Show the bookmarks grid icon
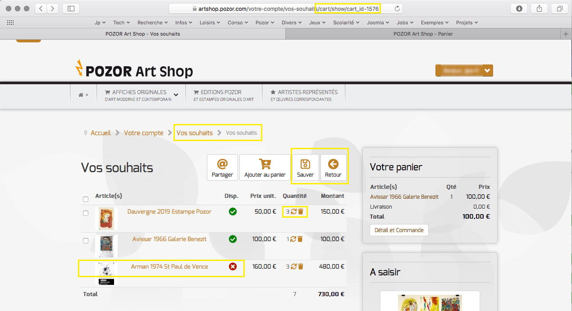This screenshot has width=572, height=311. (x=10, y=23)
